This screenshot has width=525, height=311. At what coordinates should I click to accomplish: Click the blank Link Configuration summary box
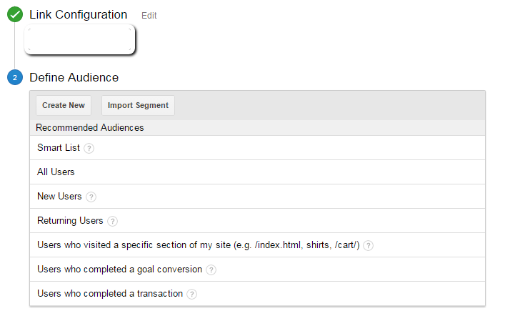tap(80, 39)
